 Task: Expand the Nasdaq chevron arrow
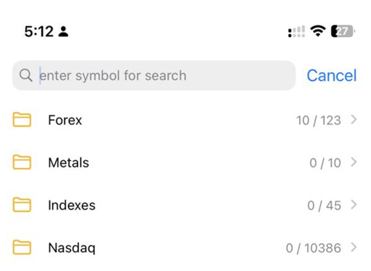tap(354, 248)
